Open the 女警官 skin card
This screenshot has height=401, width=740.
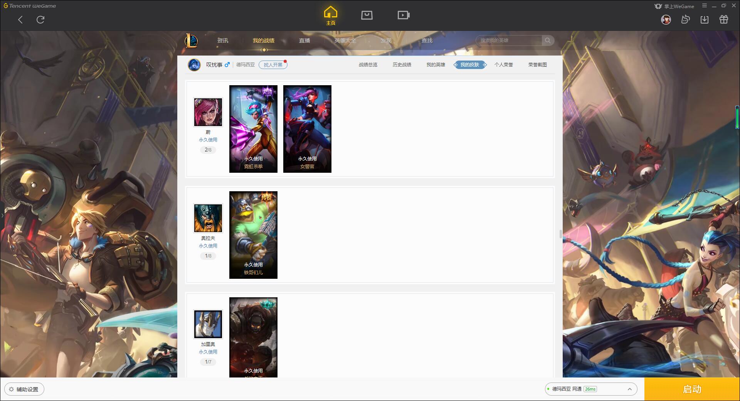tap(307, 129)
